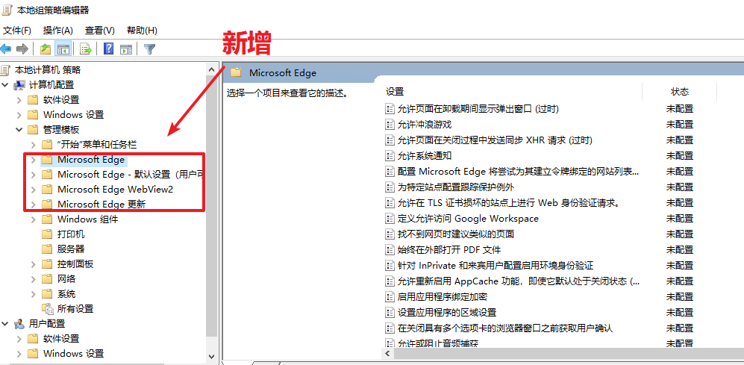Click the Export List toolbar icon
This screenshot has height=365, width=744.
pos(86,49)
